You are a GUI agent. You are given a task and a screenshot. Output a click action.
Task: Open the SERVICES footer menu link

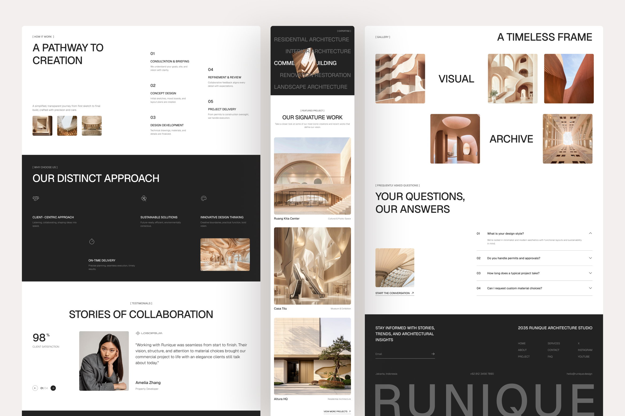(x=553, y=343)
